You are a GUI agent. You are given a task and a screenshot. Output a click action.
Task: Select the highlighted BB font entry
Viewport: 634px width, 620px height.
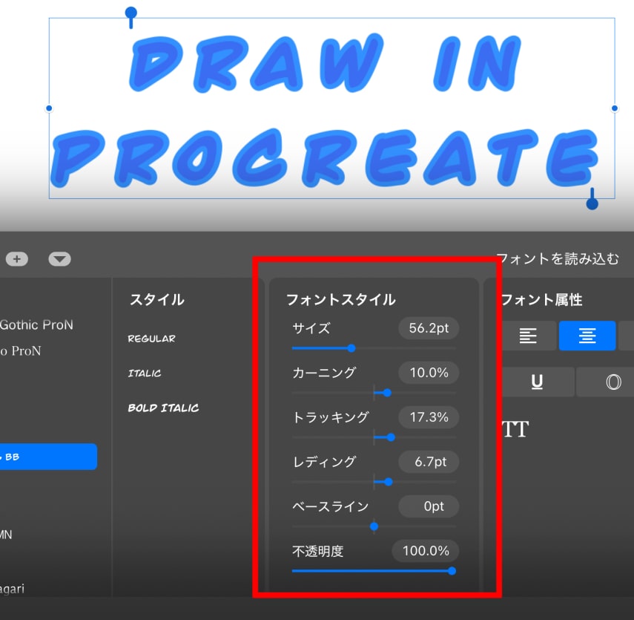[48, 457]
